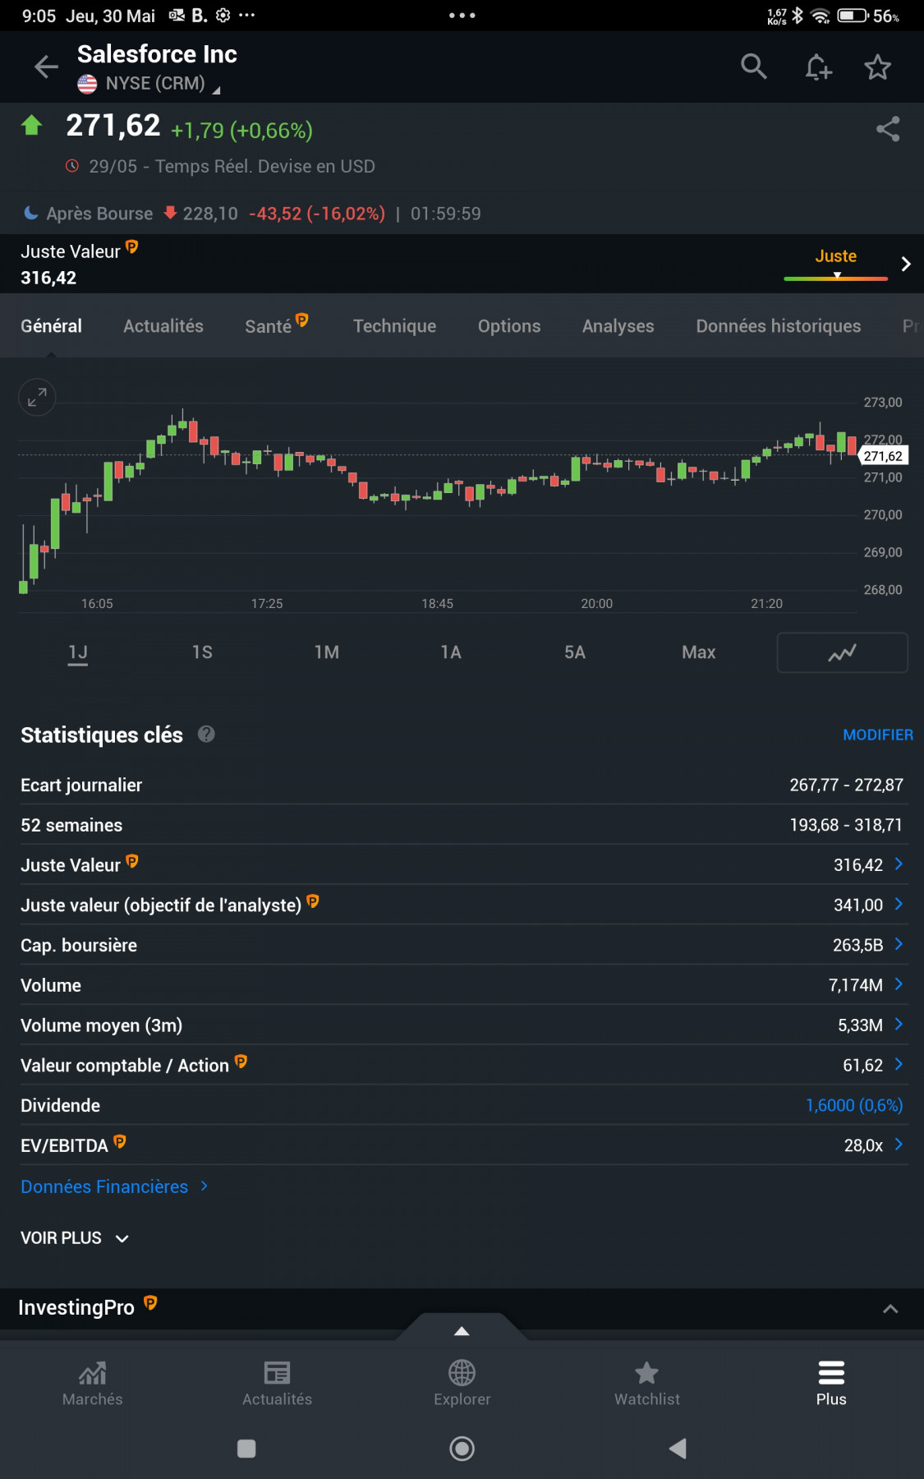Open the Juste Valeur 316,42 statistics row chevron
Image resolution: width=924 pixels, height=1479 pixels.
899,864
